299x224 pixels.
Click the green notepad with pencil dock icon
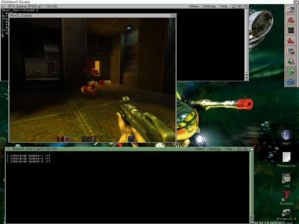coord(291,72)
